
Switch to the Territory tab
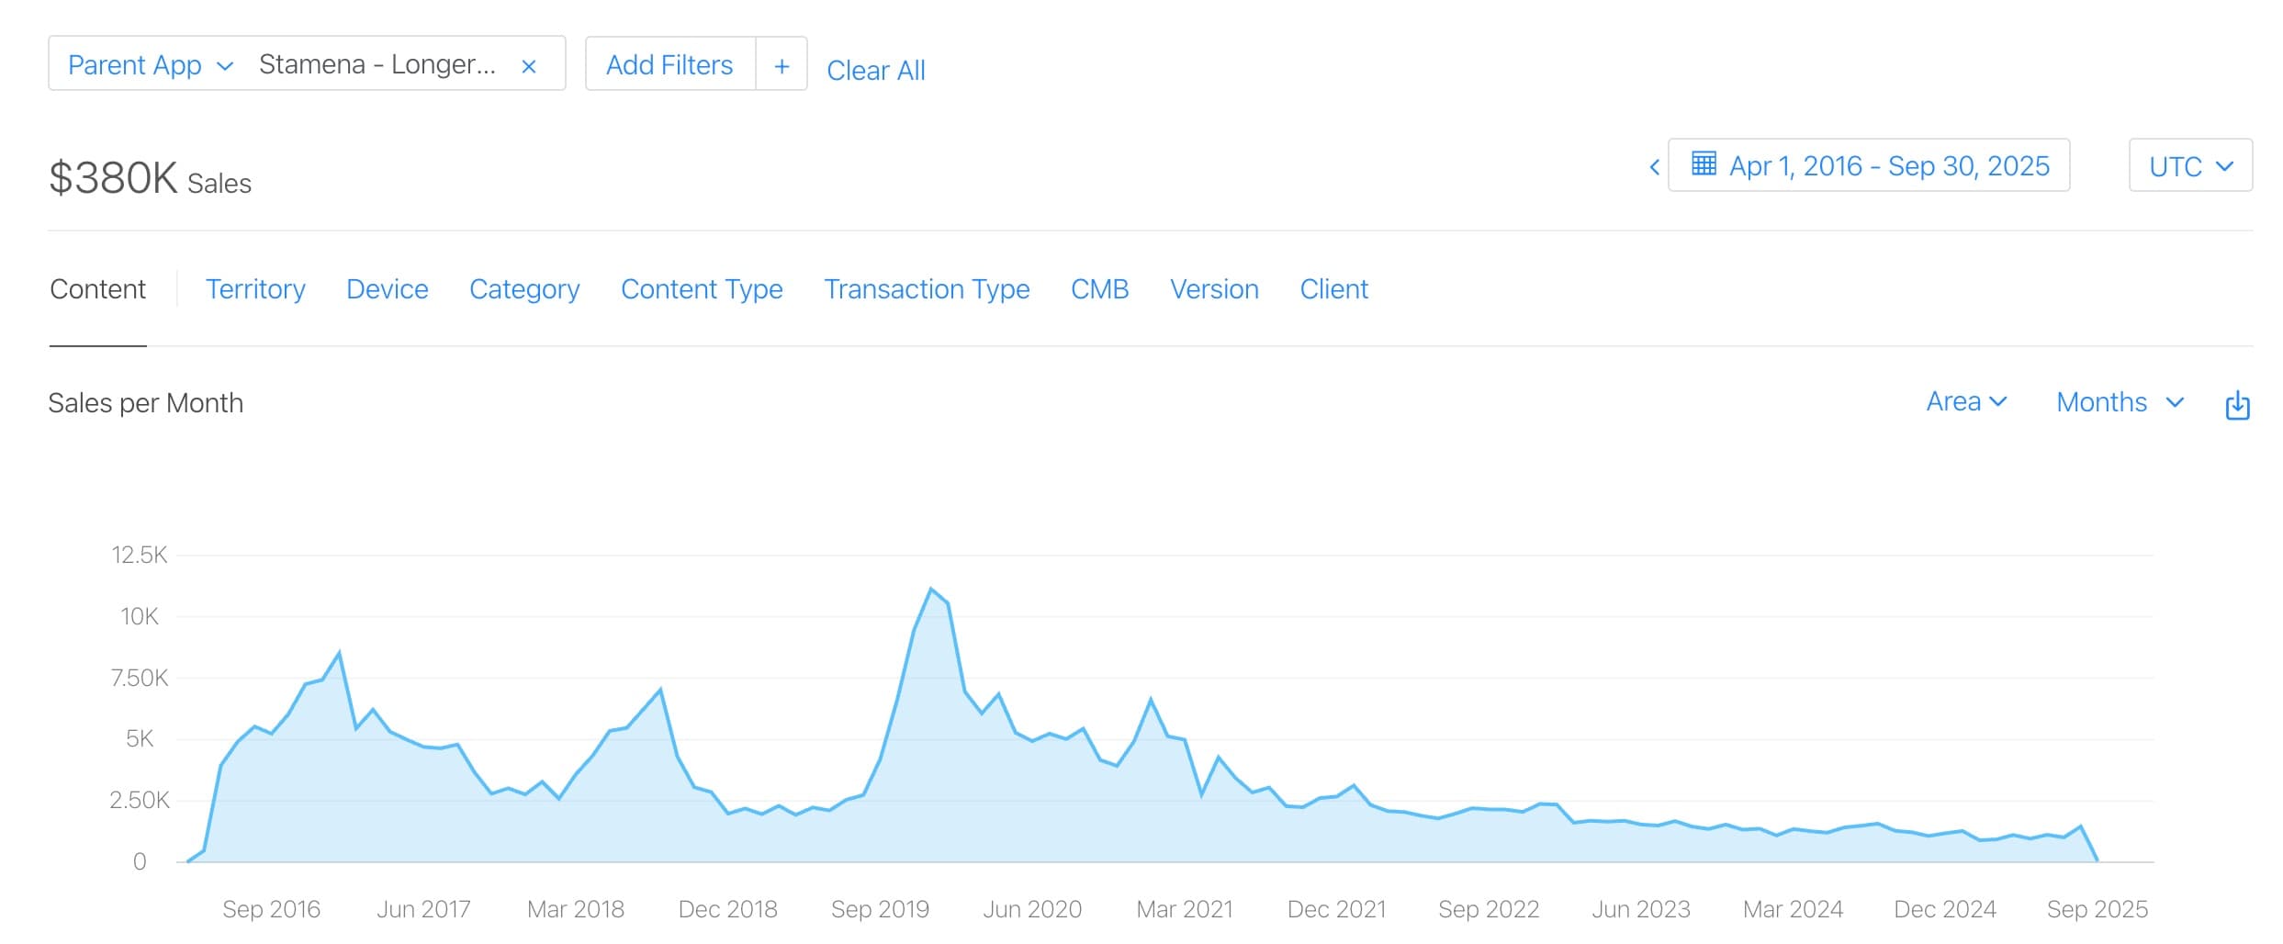pyautogui.click(x=255, y=289)
